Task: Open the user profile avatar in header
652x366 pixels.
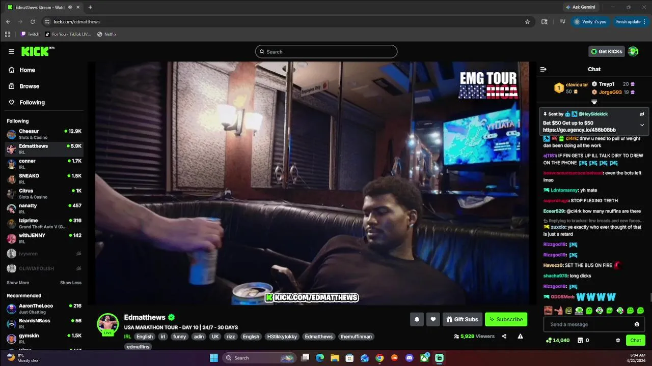Action: [633, 51]
